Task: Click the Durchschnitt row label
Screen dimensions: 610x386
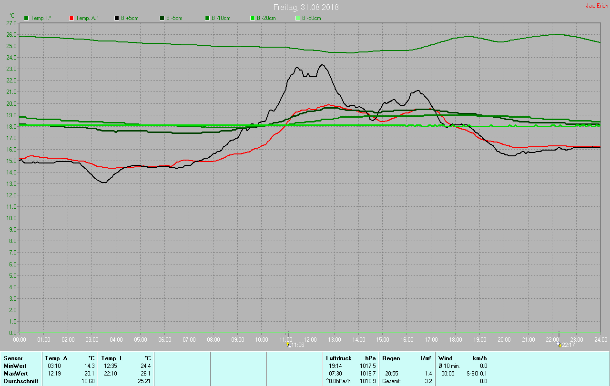Action: [21, 381]
